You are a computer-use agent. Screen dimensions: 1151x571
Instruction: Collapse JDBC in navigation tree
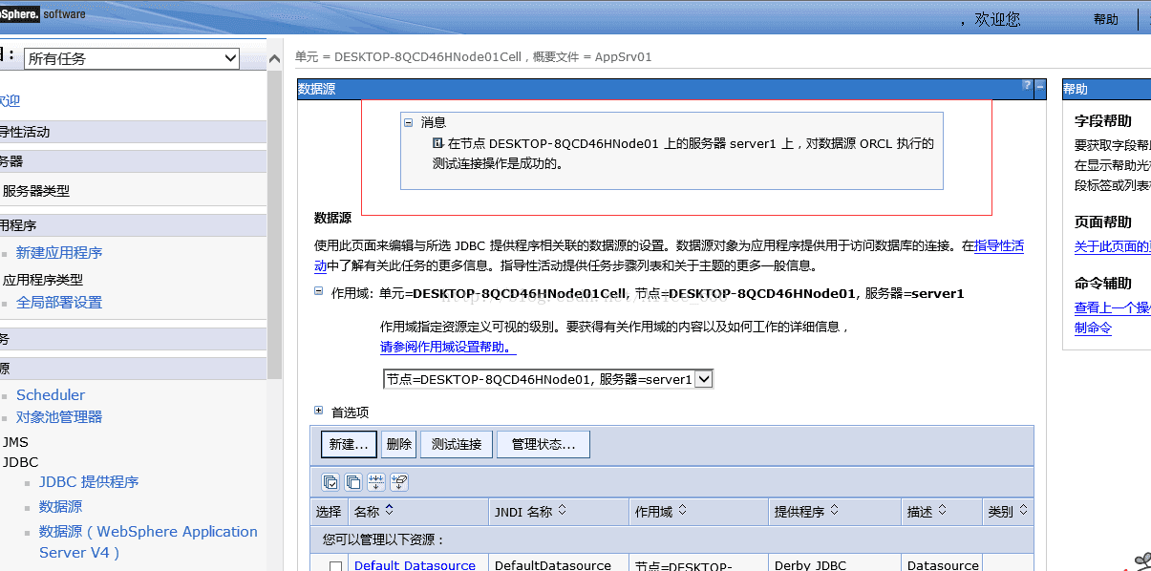coord(20,462)
